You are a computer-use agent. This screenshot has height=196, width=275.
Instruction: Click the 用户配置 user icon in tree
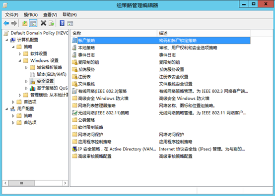point(13,109)
